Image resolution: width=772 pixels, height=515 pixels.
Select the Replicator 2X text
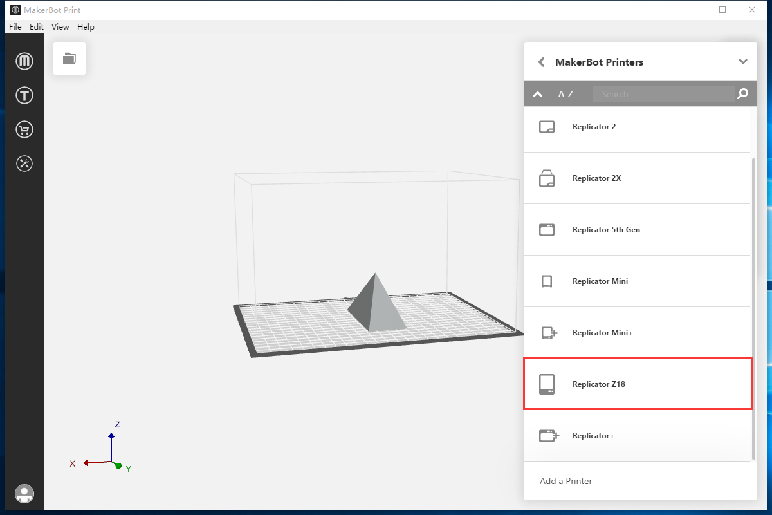pyautogui.click(x=596, y=178)
